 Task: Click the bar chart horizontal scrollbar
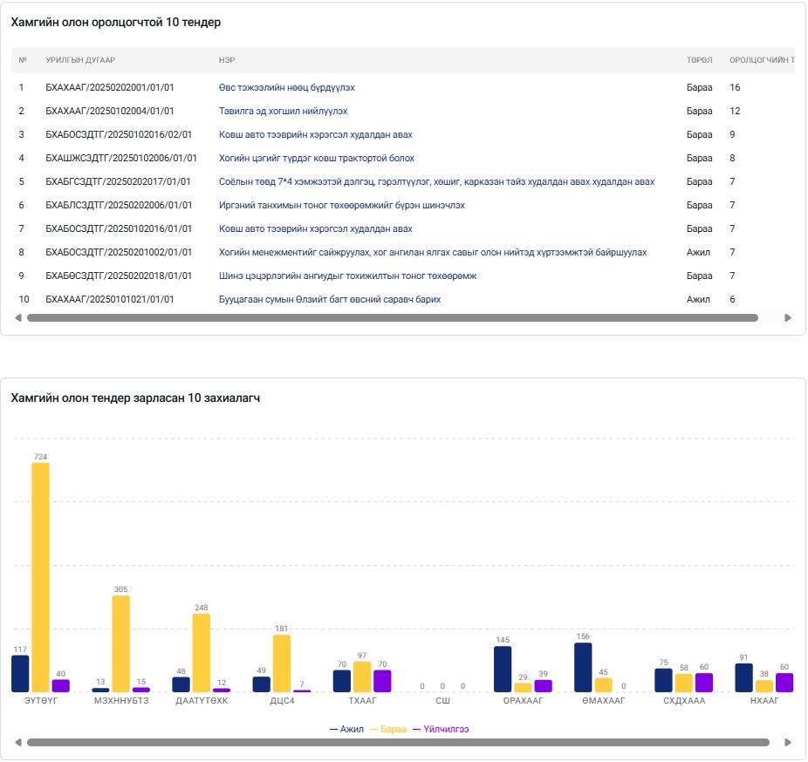[x=398, y=743]
